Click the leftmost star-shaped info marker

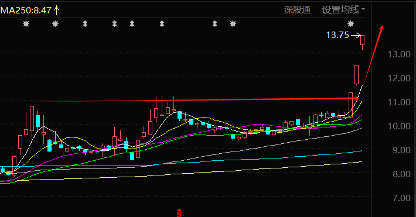click(x=26, y=24)
